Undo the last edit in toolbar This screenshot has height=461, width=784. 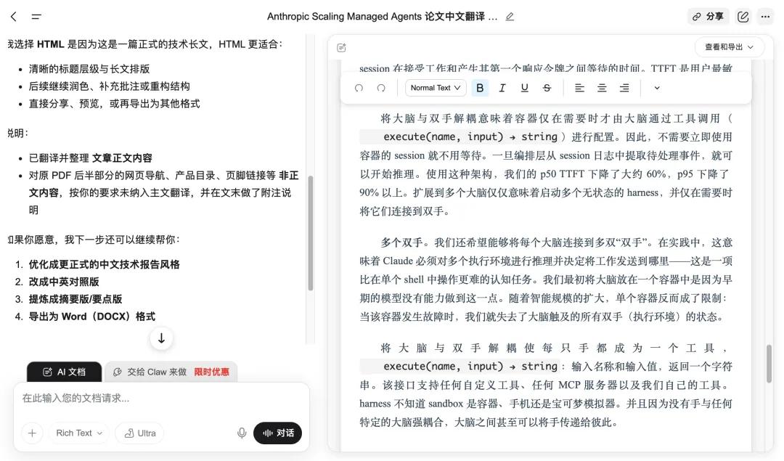[359, 88]
